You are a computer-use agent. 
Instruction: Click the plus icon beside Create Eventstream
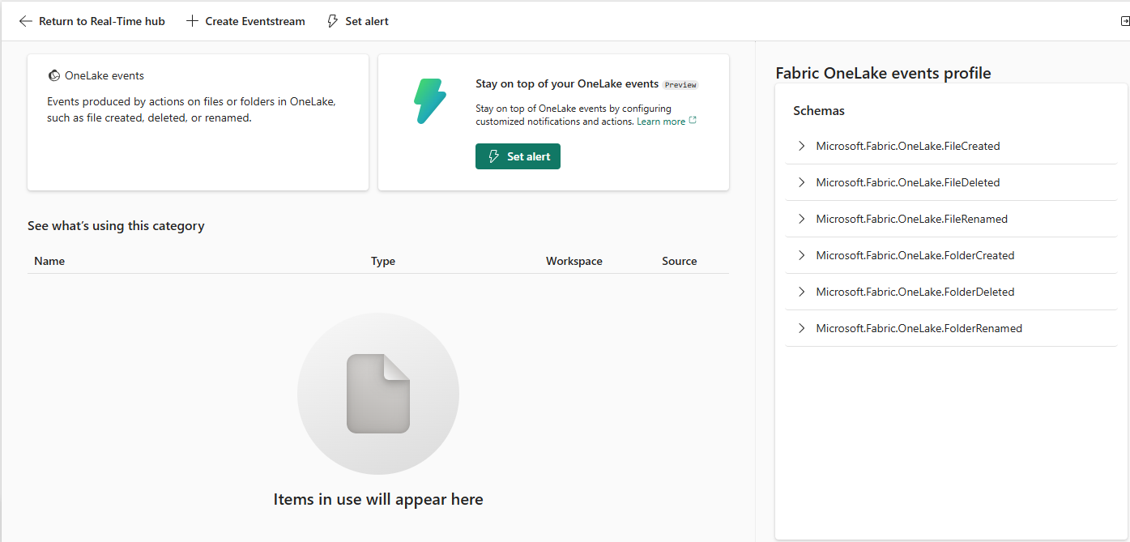[x=192, y=21]
